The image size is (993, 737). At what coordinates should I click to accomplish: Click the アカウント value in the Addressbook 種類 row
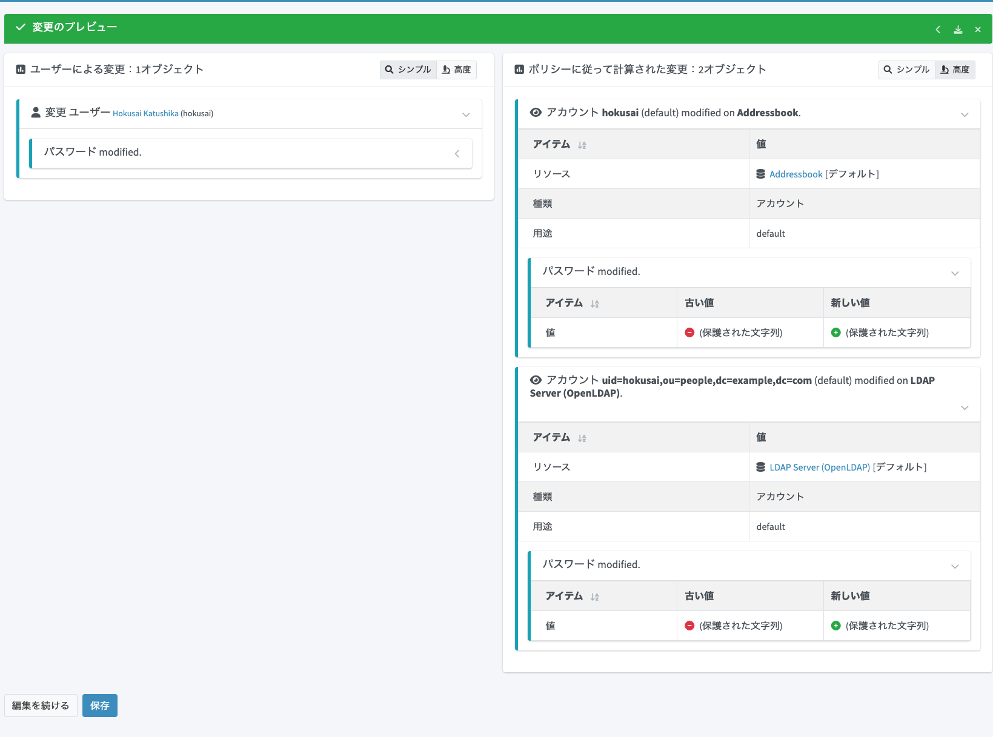[780, 203]
